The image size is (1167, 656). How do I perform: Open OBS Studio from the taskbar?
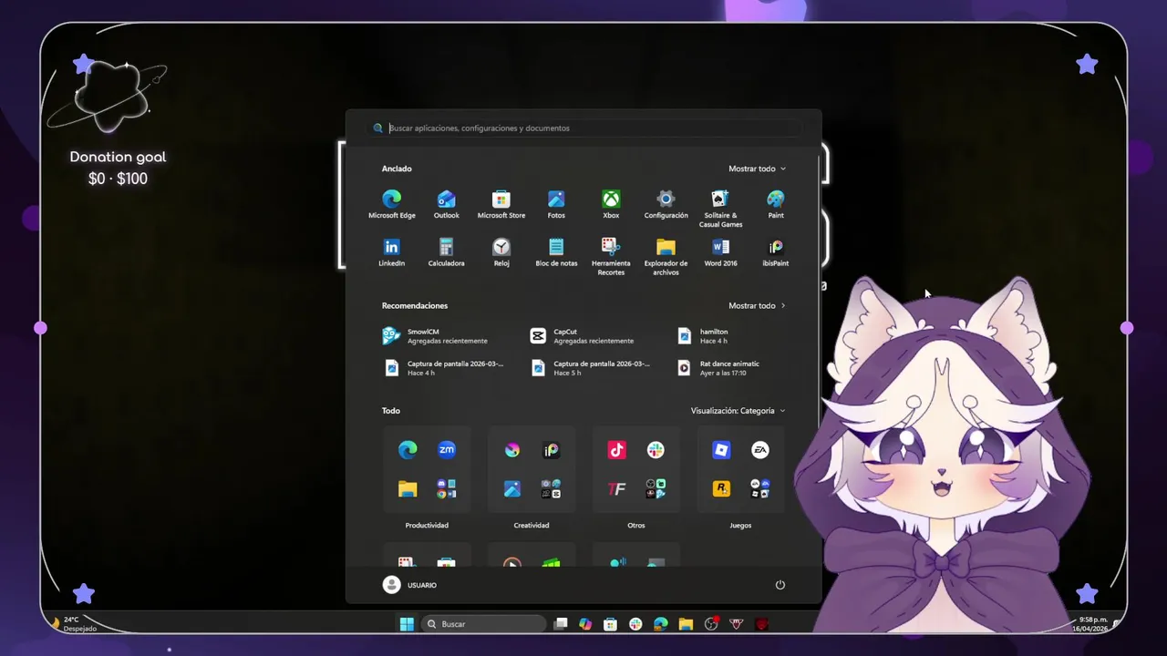711,624
